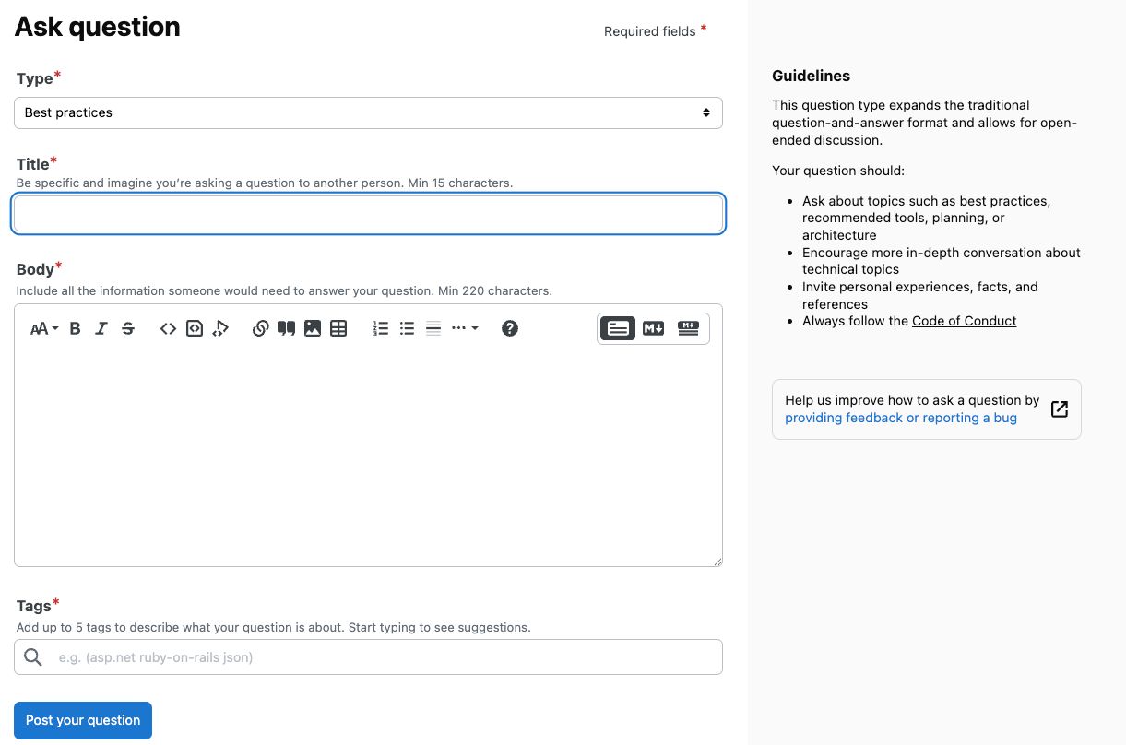The width and height of the screenshot is (1126, 745).
Task: Create a bulleted list
Action: pyautogui.click(x=407, y=328)
